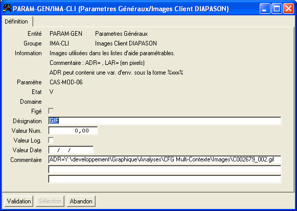Click the greyed Sélection button
Viewport: 297px width, 211px height.
50,201
